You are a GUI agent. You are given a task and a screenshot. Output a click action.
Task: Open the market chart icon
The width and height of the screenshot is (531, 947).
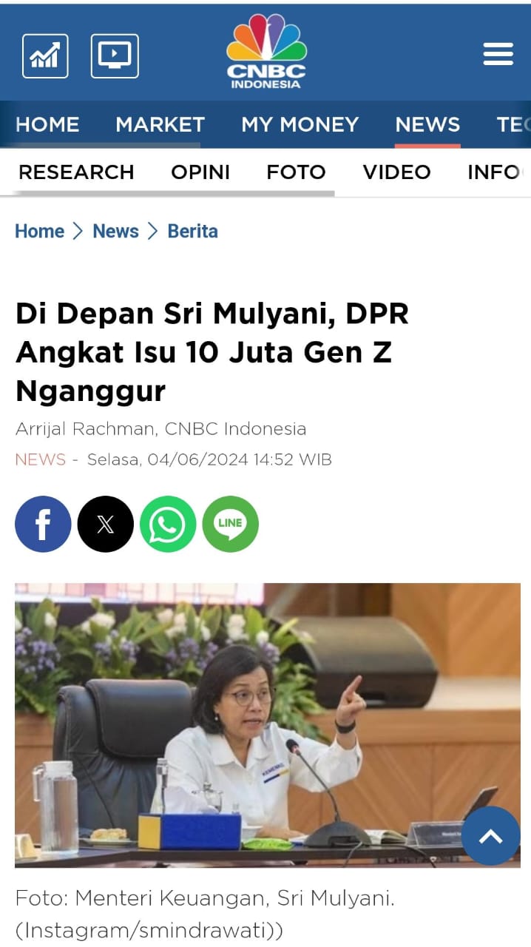[x=45, y=55]
